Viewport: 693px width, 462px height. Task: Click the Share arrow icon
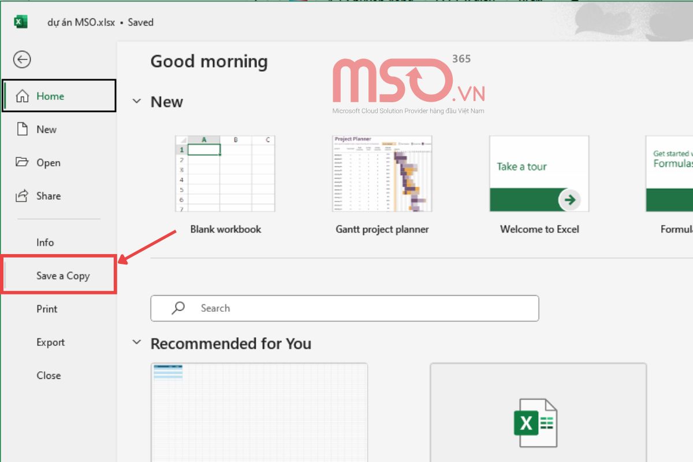pyautogui.click(x=22, y=196)
